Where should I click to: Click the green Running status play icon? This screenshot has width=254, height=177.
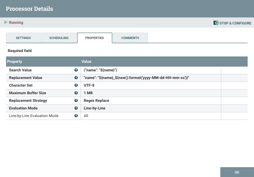point(6,22)
